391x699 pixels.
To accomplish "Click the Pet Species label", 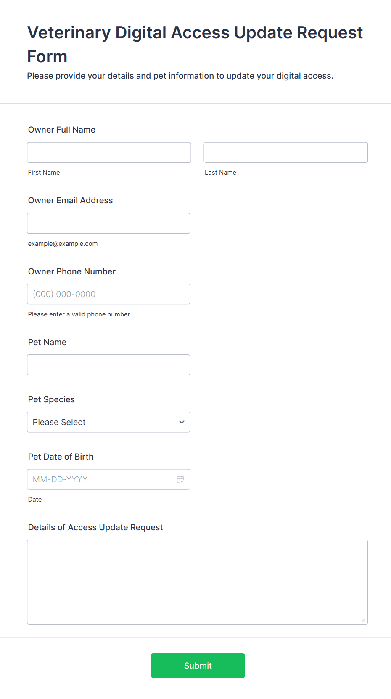I will tap(51, 399).
